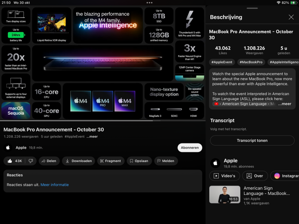This screenshot has height=224, width=299.
Task: Open Apple channel Video's button
Action: pos(225,176)
